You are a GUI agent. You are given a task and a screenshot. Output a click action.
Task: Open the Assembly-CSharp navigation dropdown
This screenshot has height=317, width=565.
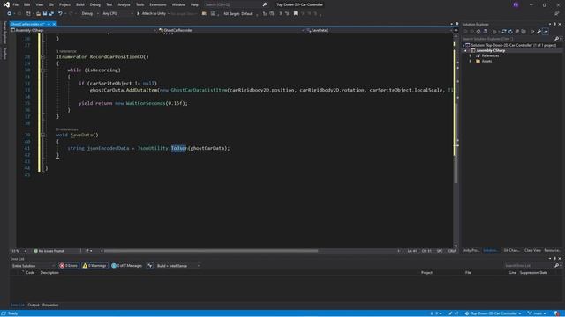click(84, 30)
